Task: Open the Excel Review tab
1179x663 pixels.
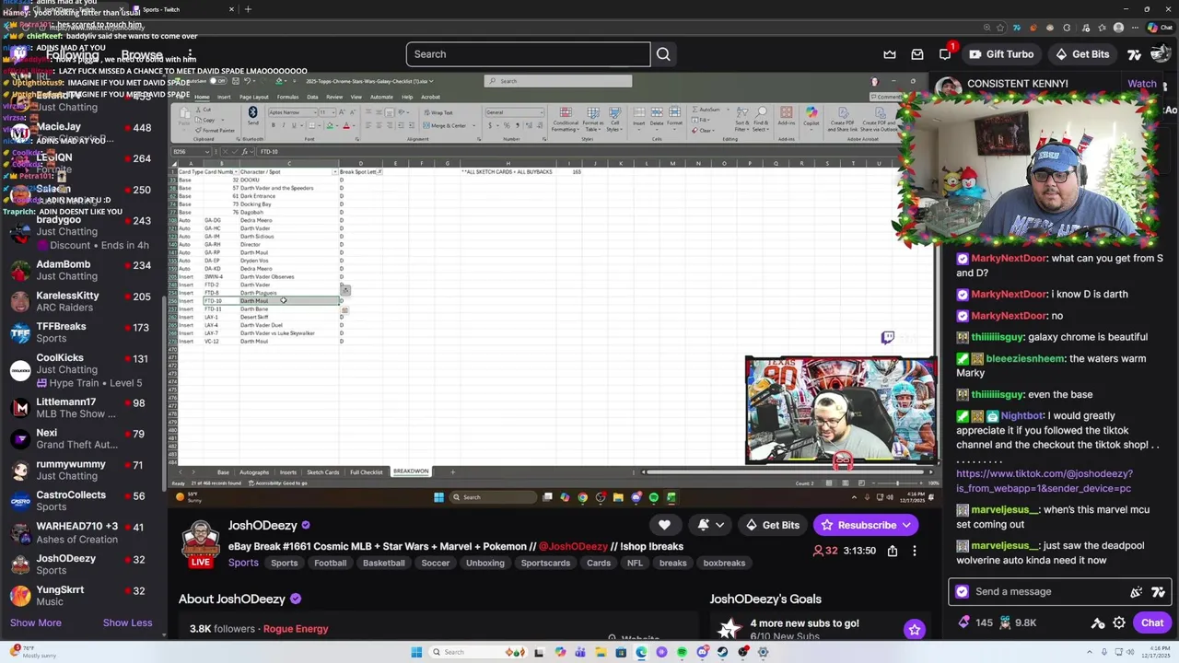Action: pyautogui.click(x=334, y=97)
